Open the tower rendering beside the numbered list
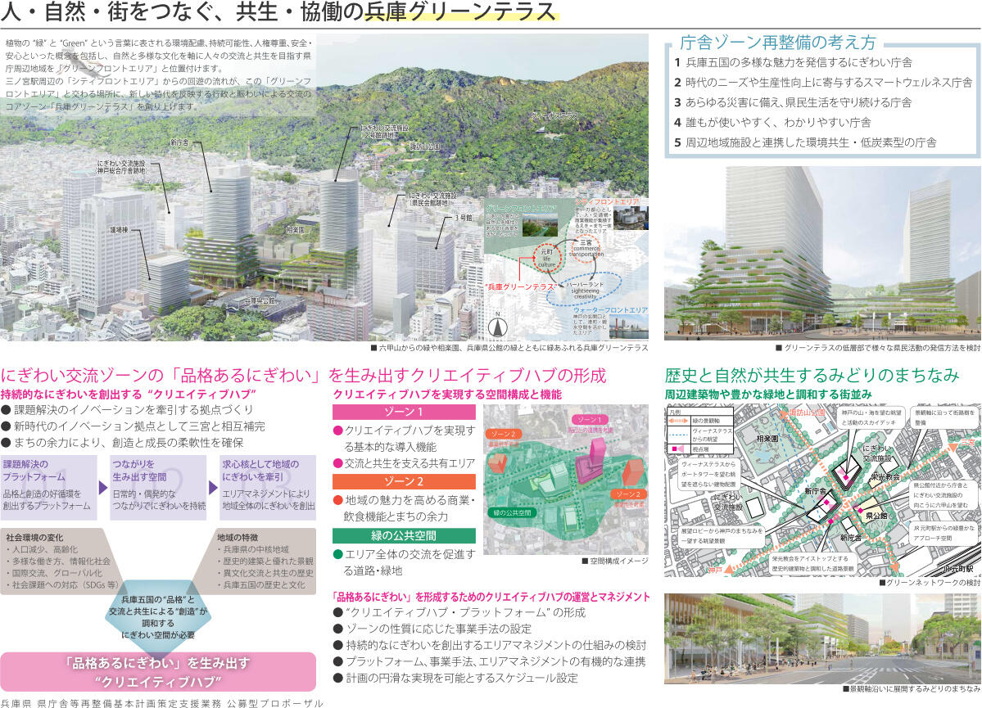 pos(822,253)
